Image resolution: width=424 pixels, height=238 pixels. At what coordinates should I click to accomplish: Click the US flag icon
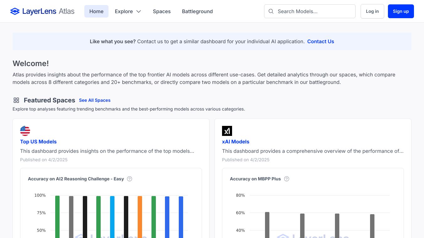25,131
